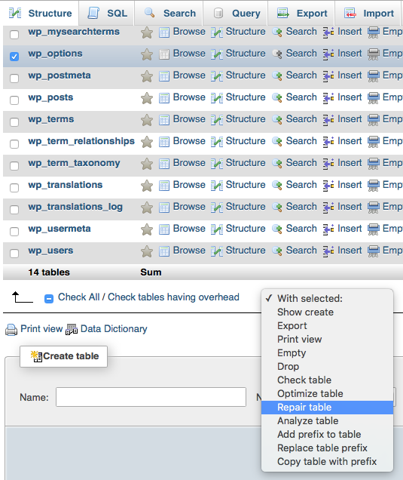Open the wp_term_relationships table link

(81, 141)
